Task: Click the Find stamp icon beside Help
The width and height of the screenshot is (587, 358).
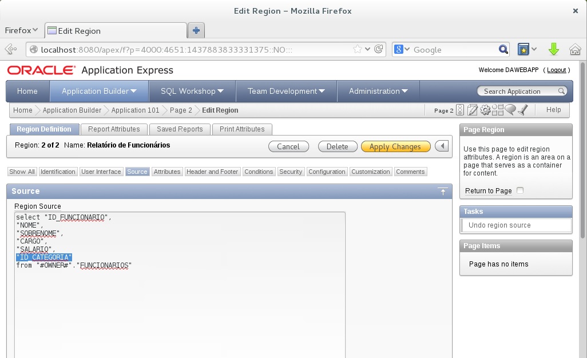Action: pyautogui.click(x=522, y=110)
